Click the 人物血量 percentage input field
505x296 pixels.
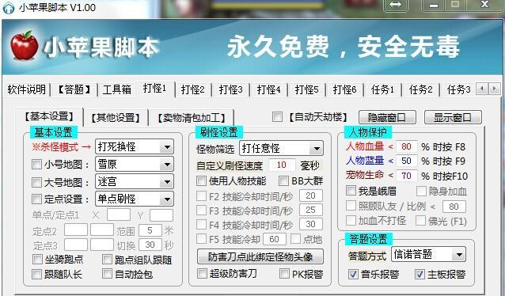click(406, 146)
